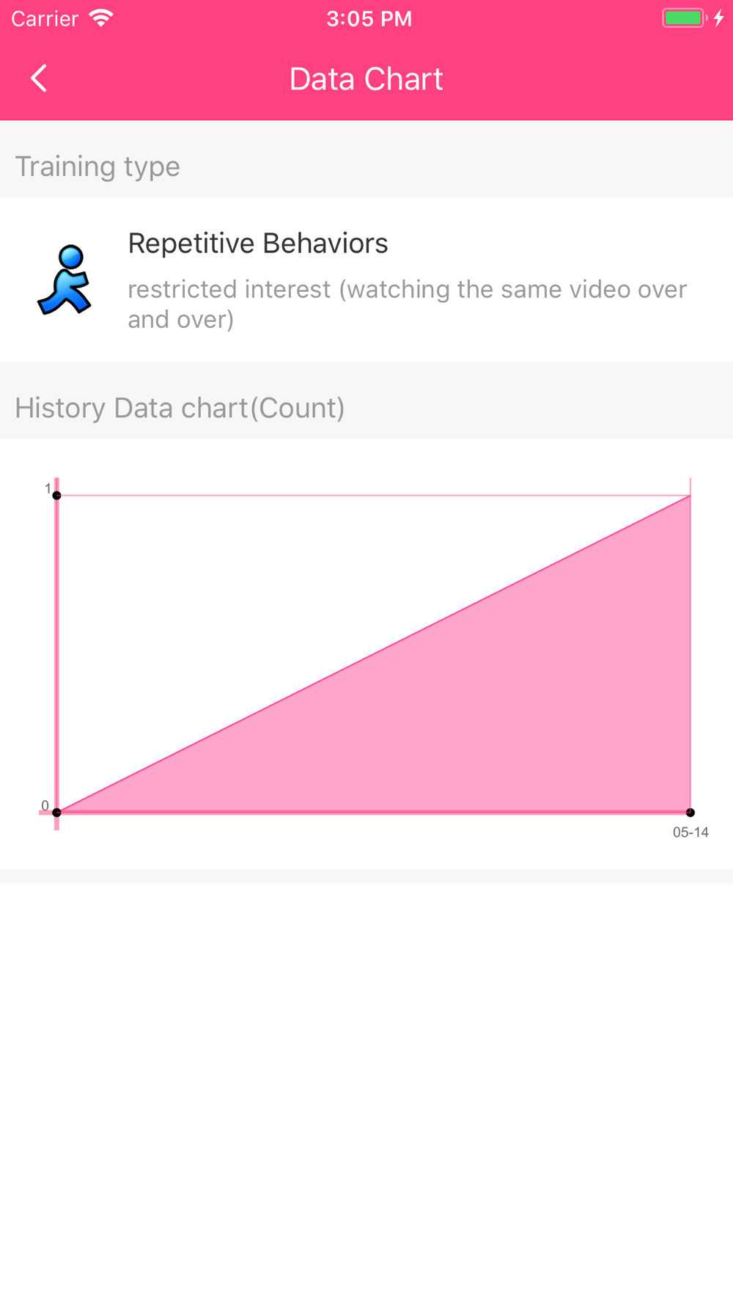Tap the 3:05 PM clock
The image size is (733, 1304).
click(369, 18)
